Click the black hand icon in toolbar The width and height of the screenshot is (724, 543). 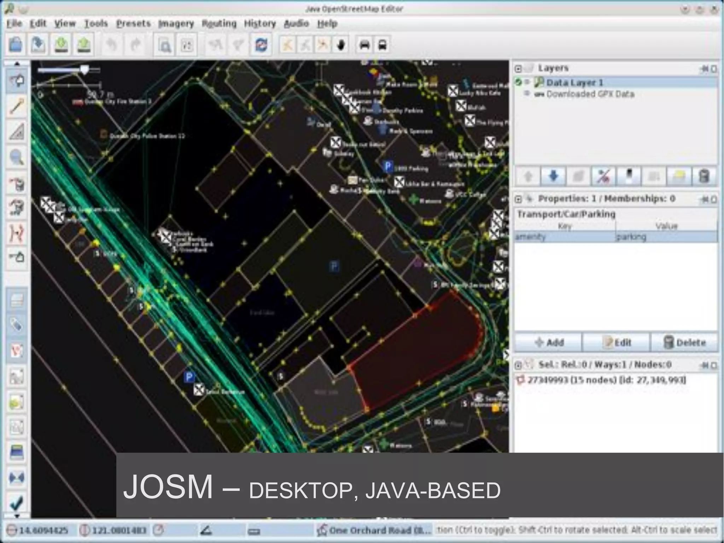pos(340,45)
